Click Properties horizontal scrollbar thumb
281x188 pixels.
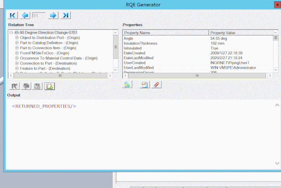coord(197,75)
